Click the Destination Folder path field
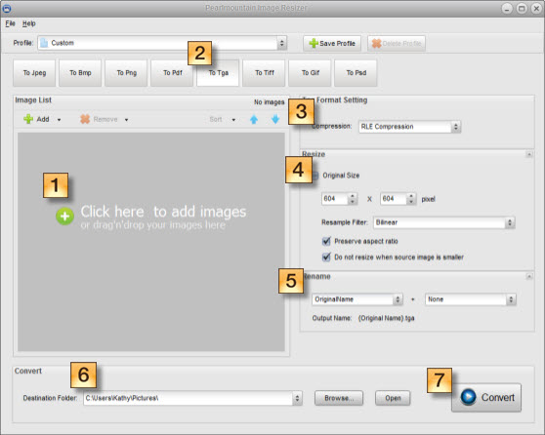Screen dimensions: 545x435 point(192,398)
